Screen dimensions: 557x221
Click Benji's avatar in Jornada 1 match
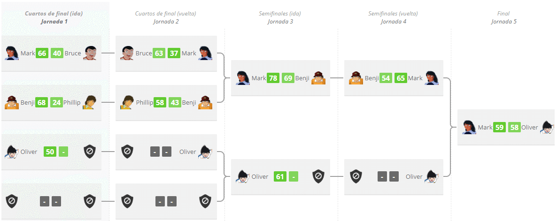click(12, 102)
